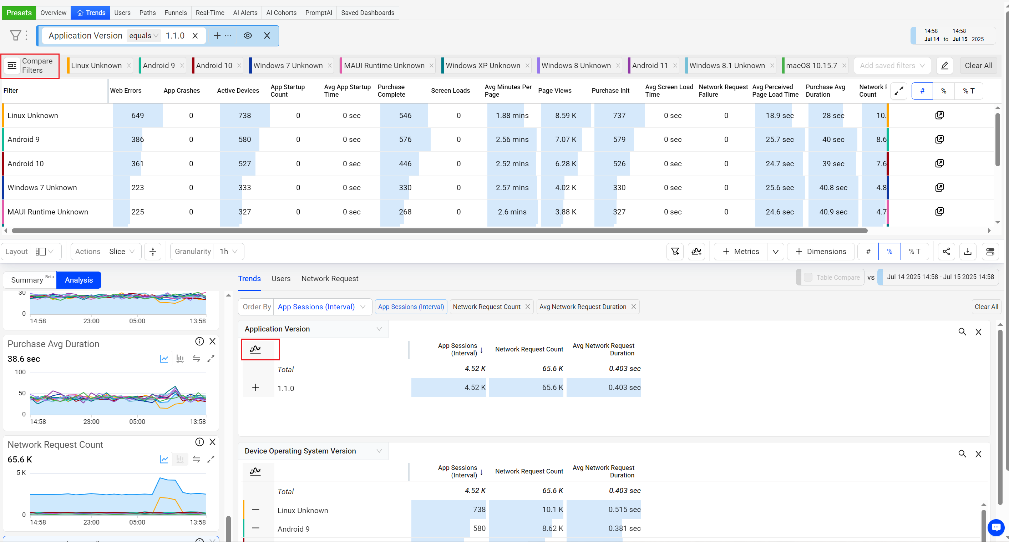The image size is (1009, 542).
Task: Enable the Table Compare checkbox
Action: pyautogui.click(x=808, y=277)
